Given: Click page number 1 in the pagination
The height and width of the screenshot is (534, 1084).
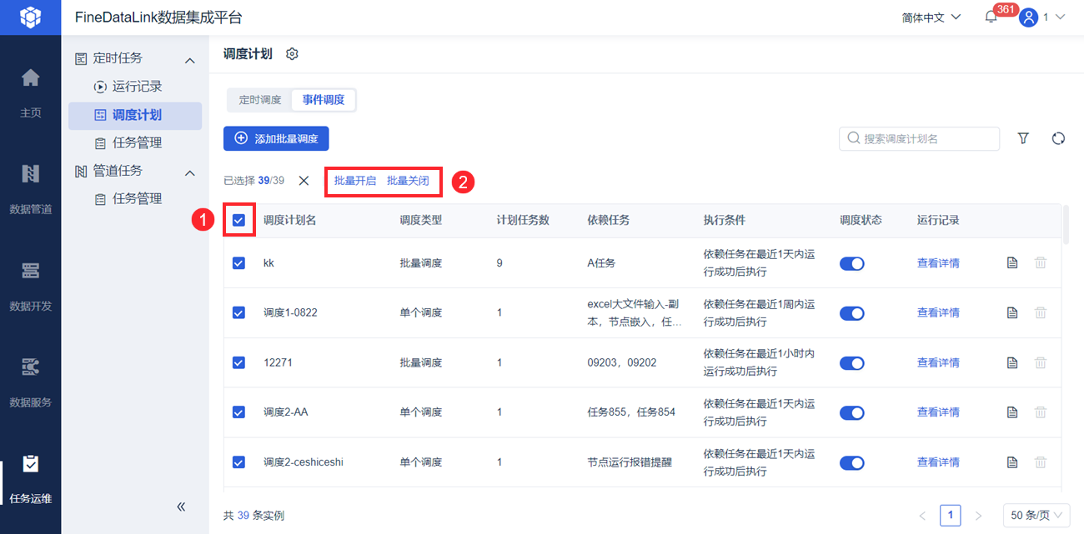Looking at the screenshot, I should [x=950, y=516].
